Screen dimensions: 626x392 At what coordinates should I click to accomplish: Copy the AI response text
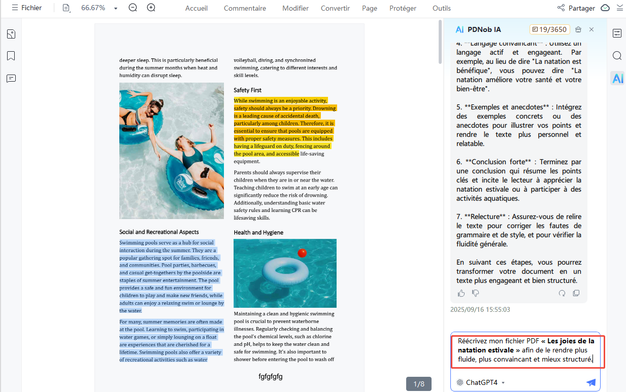click(x=576, y=293)
